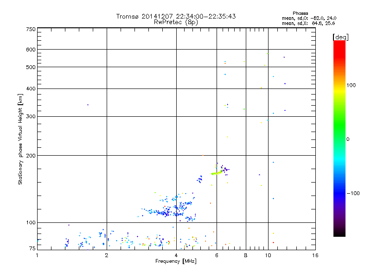Click colorbar tick label '100'

pos(351,85)
